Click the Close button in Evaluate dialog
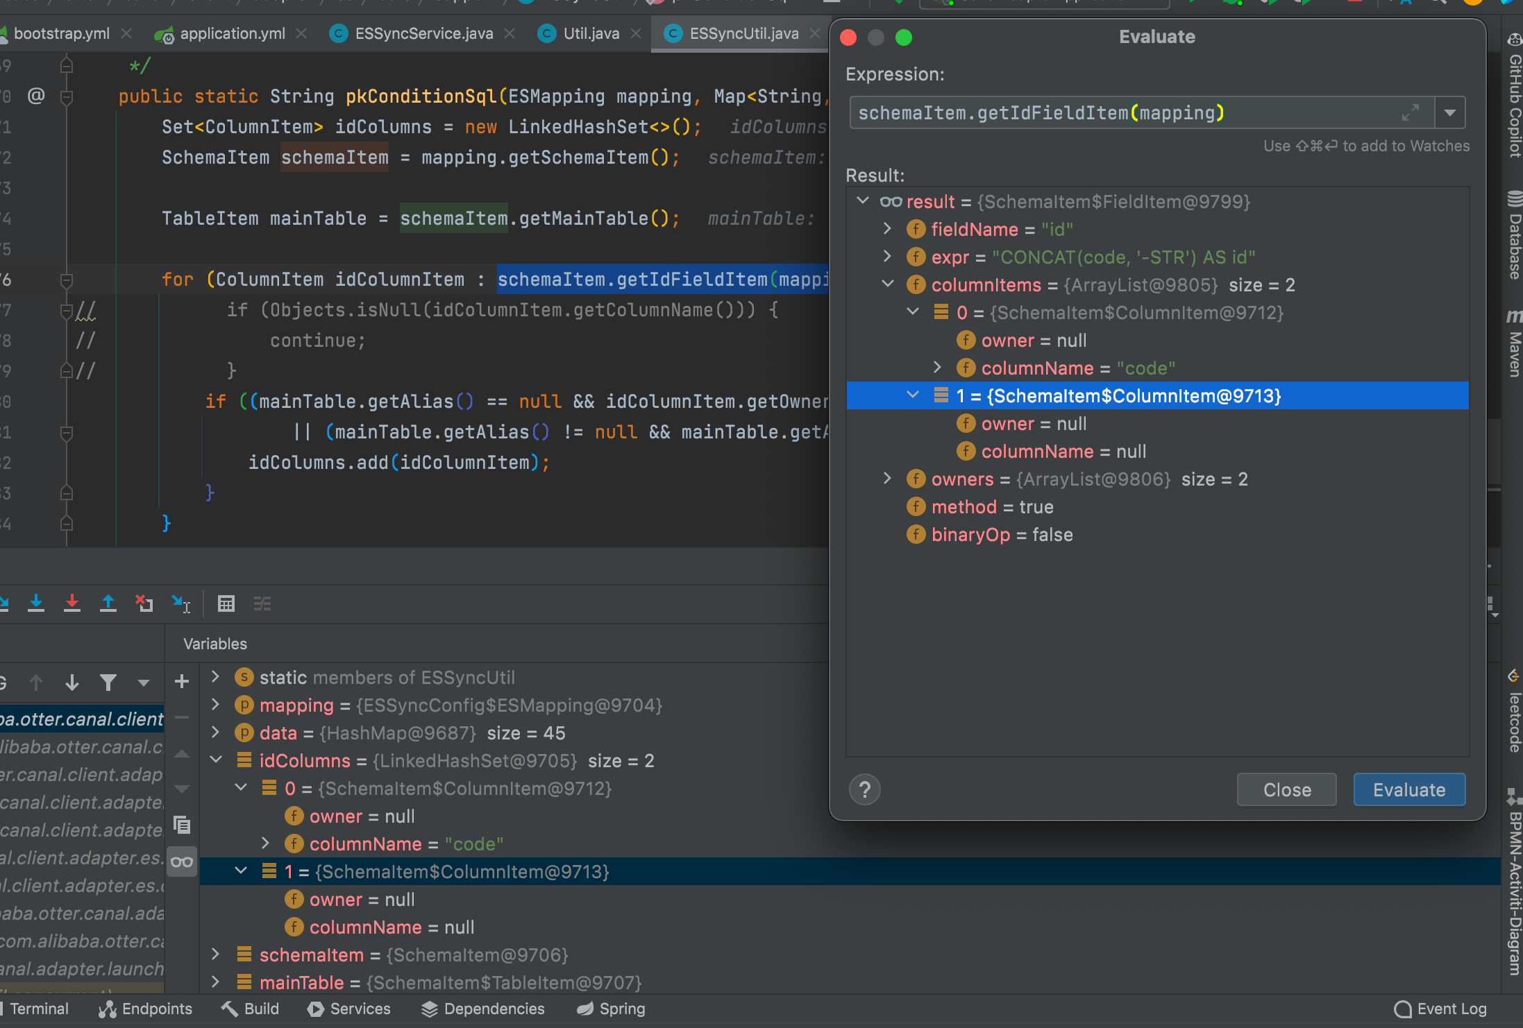The image size is (1523, 1028). (x=1286, y=789)
